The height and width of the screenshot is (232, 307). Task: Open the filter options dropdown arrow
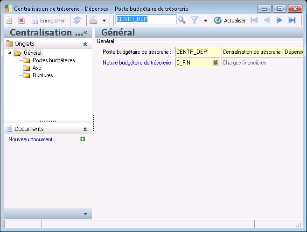(205, 21)
